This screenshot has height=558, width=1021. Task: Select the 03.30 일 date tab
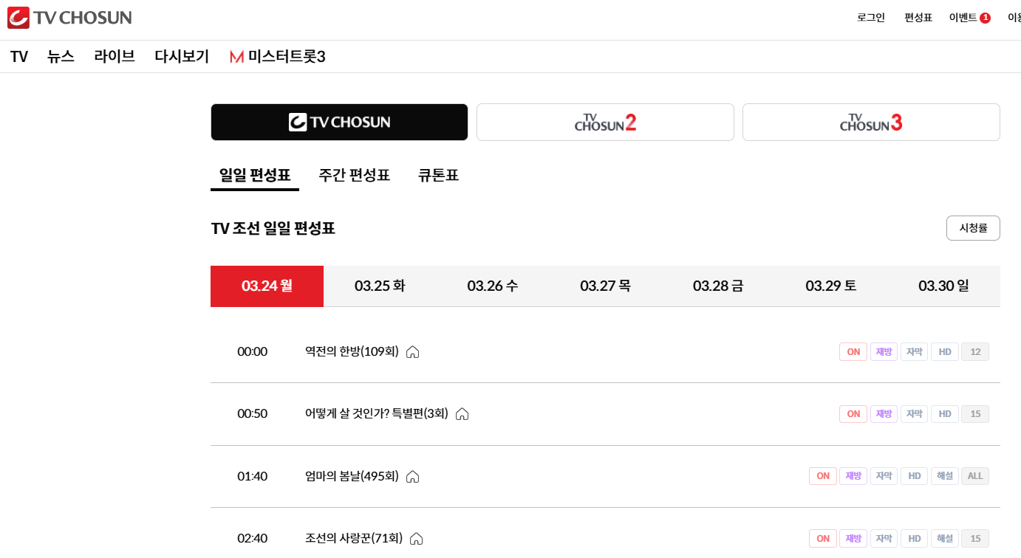point(943,286)
